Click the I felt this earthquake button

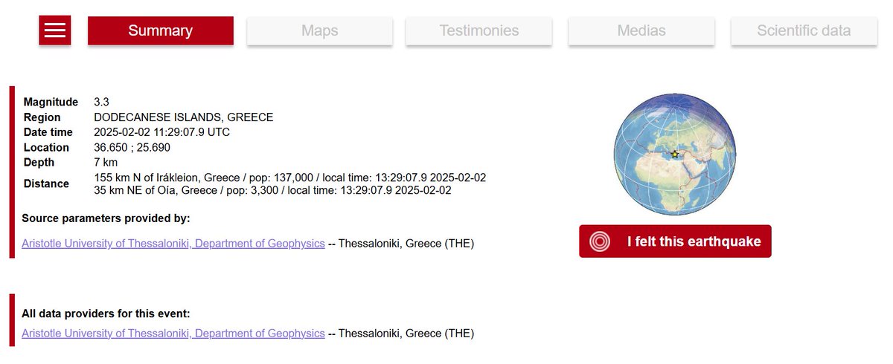coord(675,241)
